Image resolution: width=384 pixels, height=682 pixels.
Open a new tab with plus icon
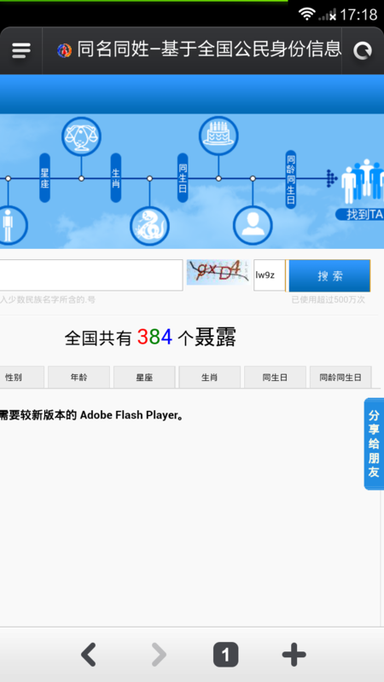294,655
